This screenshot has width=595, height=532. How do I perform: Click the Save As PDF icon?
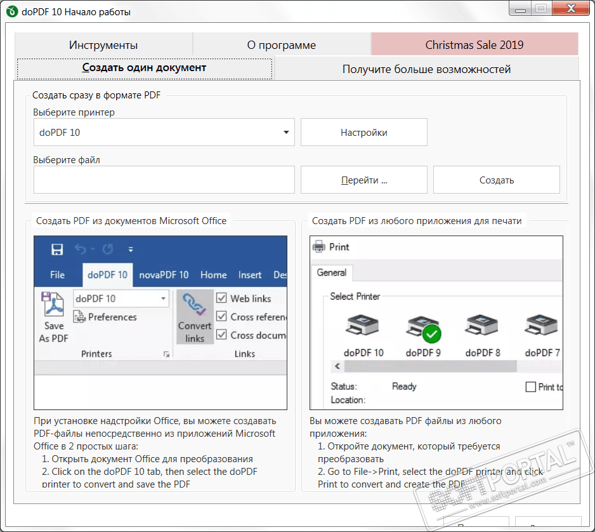point(52,305)
